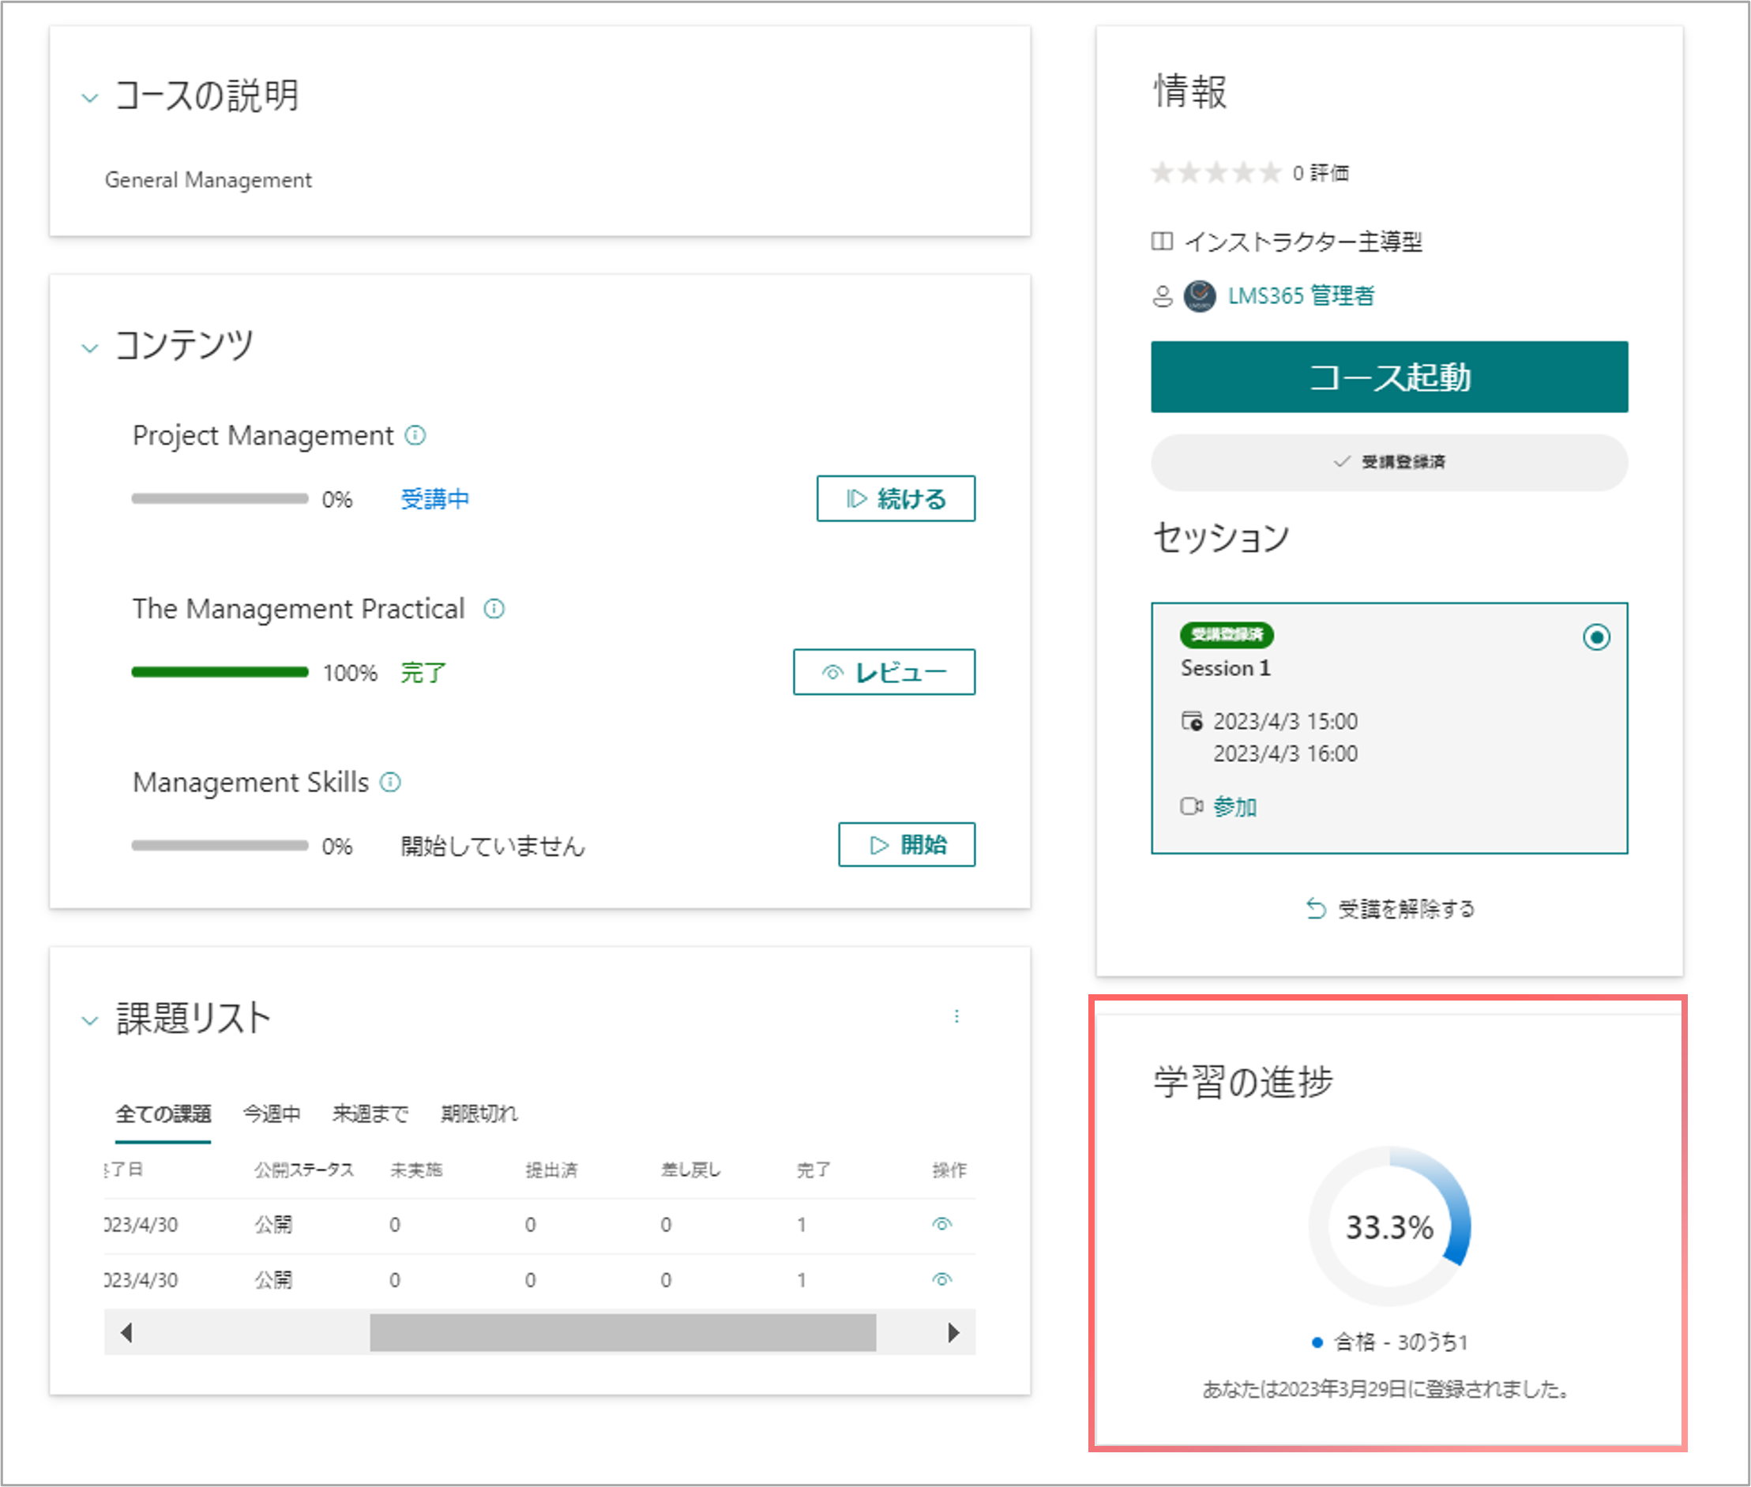Click the book icon beside インストラクター主導型

(1162, 242)
